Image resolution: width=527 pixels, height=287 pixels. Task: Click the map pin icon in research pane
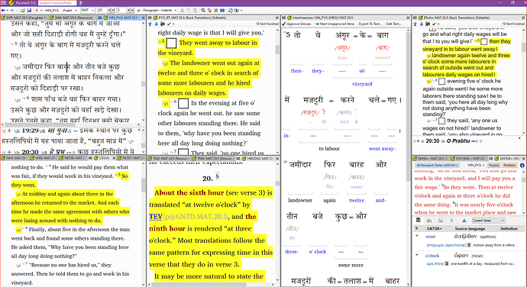[451, 221]
